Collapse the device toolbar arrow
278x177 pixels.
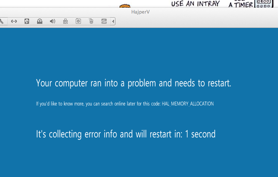pyautogui.click(x=113, y=21)
